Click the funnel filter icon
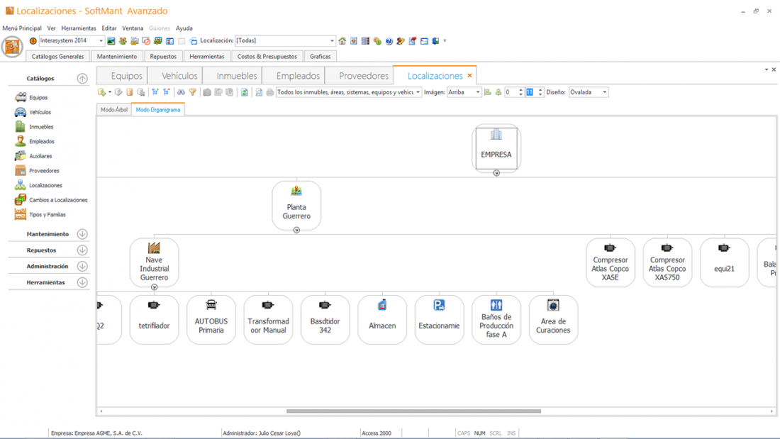780x439 pixels. click(x=192, y=92)
